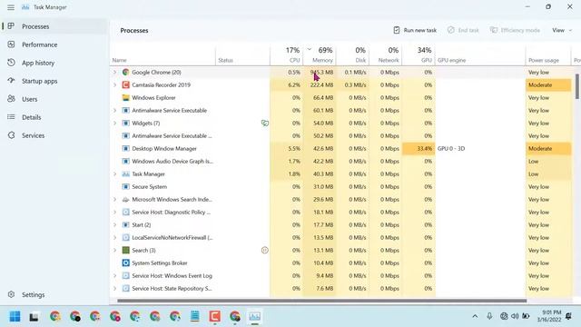Click the Power usage column header
581x327 pixels.
tap(548, 54)
